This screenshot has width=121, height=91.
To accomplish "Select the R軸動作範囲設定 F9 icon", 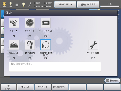I will (x=45, y=45).
